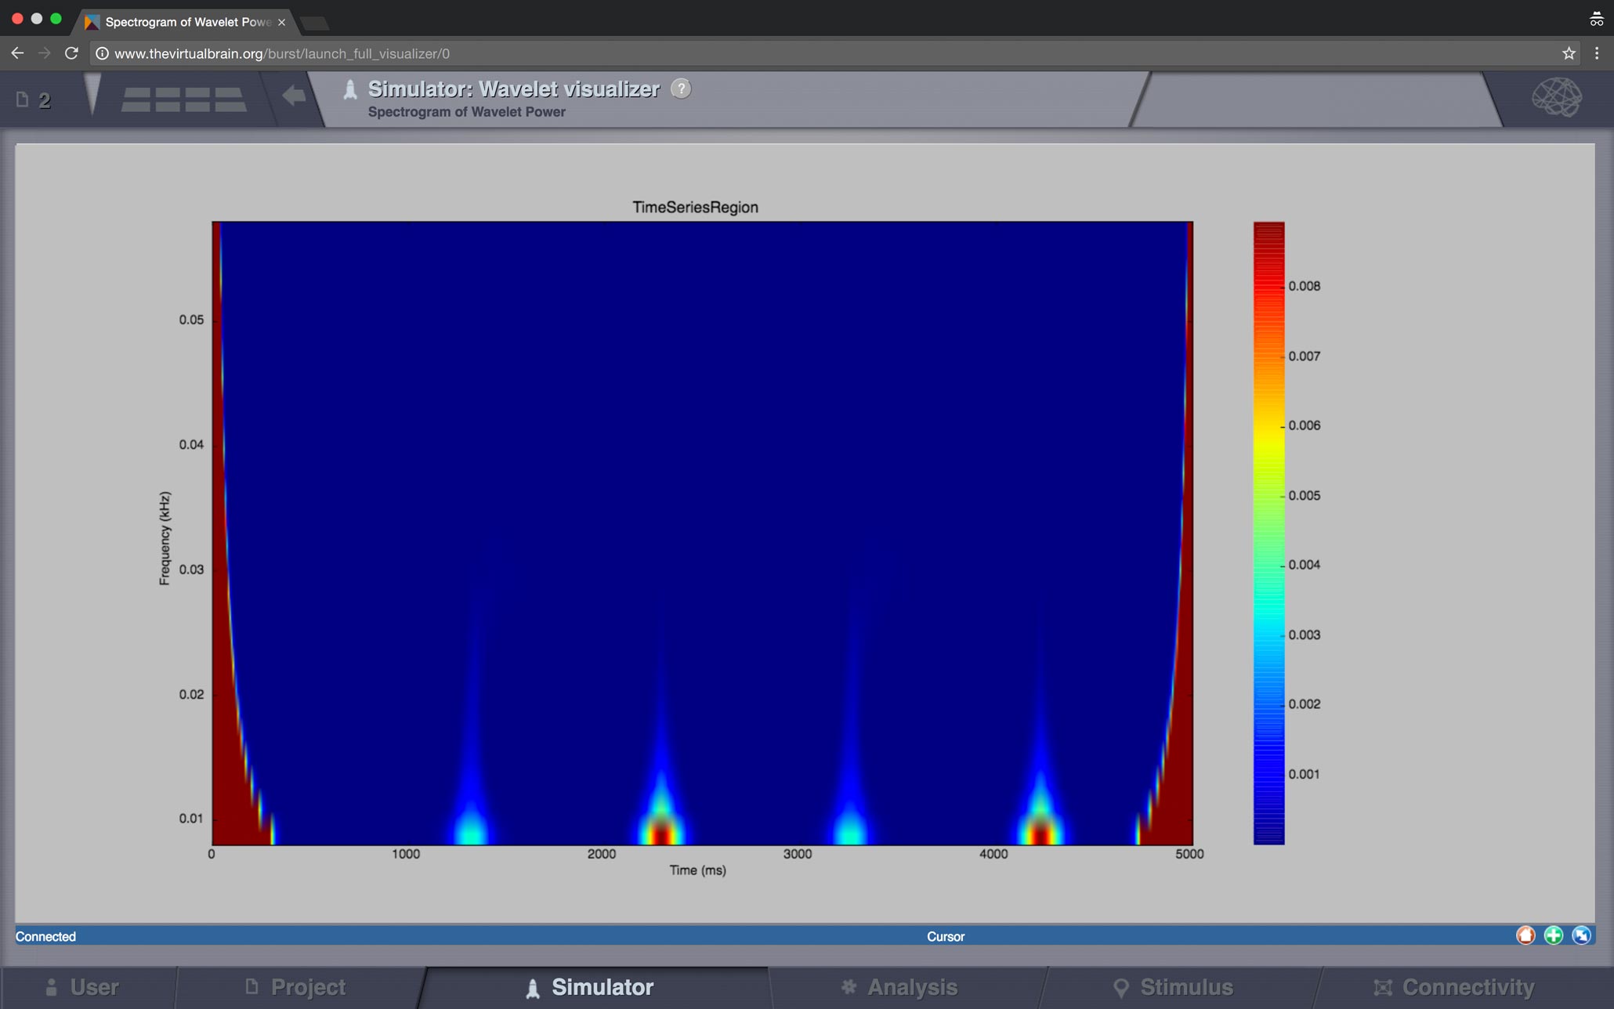Open the Analysis section
The image size is (1614, 1009).
pyautogui.click(x=899, y=987)
